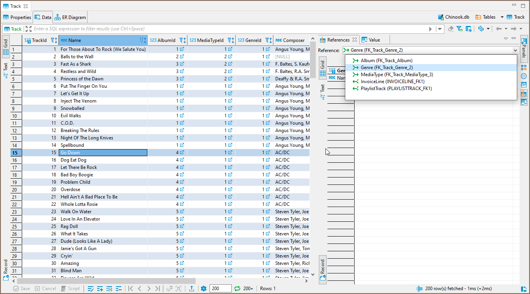The height and width of the screenshot is (294, 530).
Task: Toggle the Panels button on right sidebar
Action: tap(524, 47)
